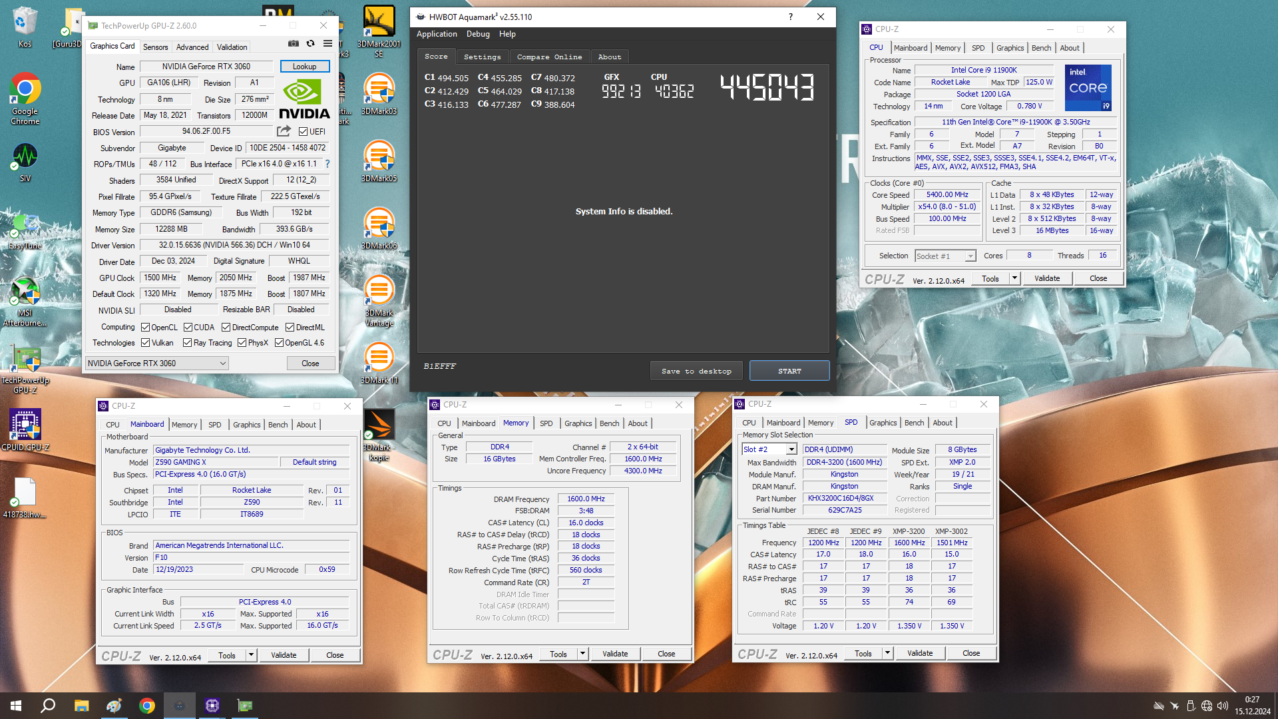This screenshot has width=1278, height=719.
Task: Click BIOS export share icon in GPU-Z
Action: coord(284,131)
